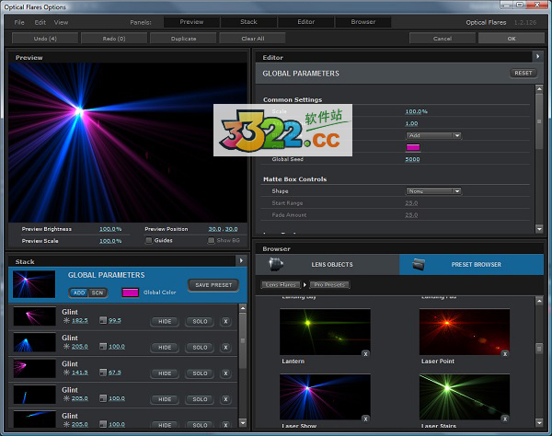Switch global blend toggle to ADD
The width and height of the screenshot is (552, 436).
pos(79,293)
